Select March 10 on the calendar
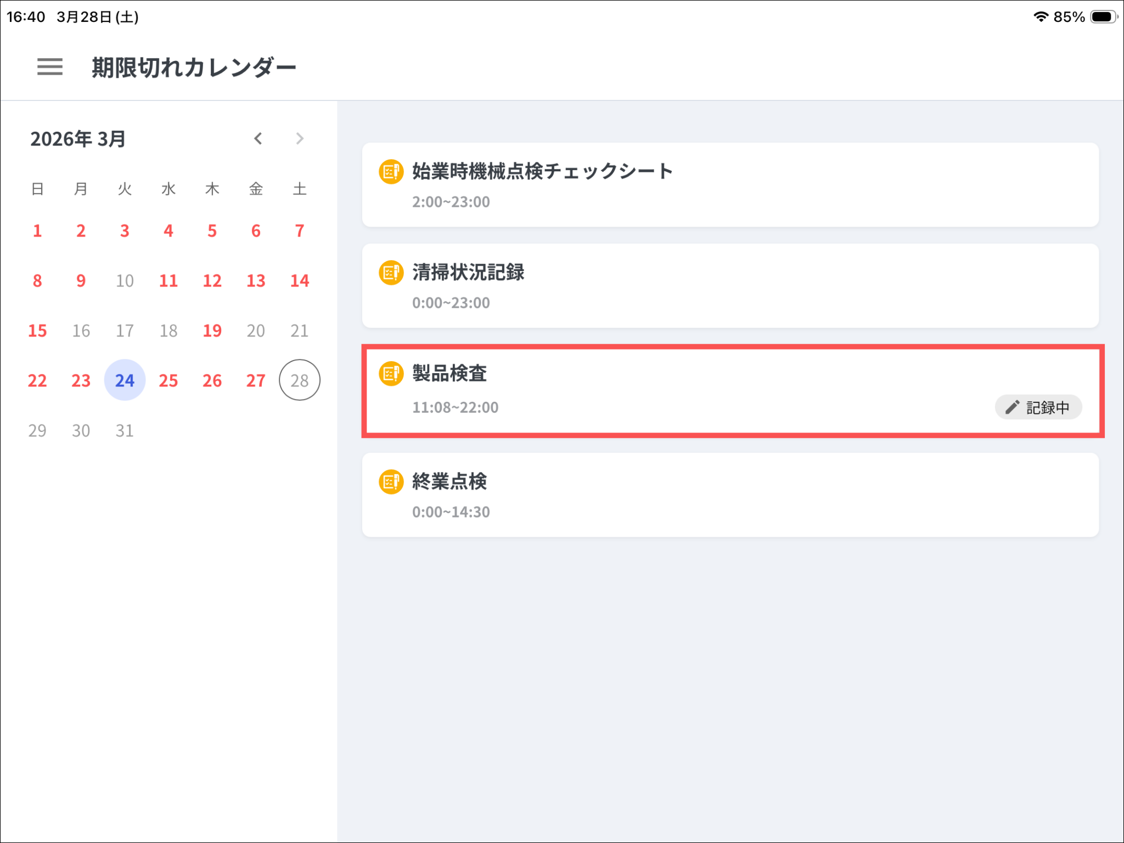The image size is (1124, 843). [x=125, y=281]
